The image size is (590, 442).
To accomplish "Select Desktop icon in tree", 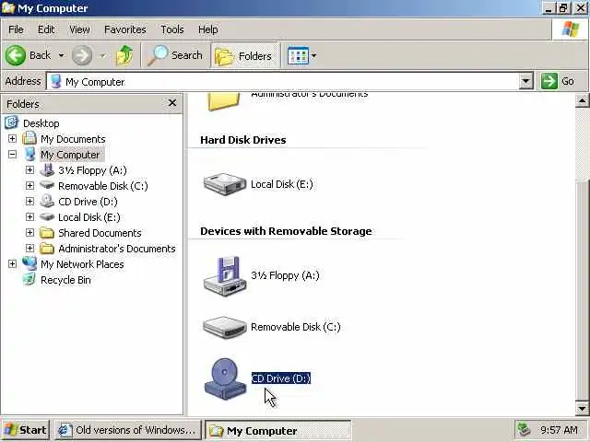I will coord(12,122).
